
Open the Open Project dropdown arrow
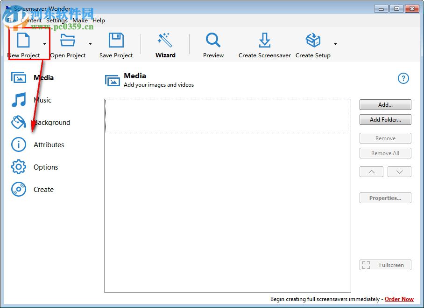click(90, 43)
